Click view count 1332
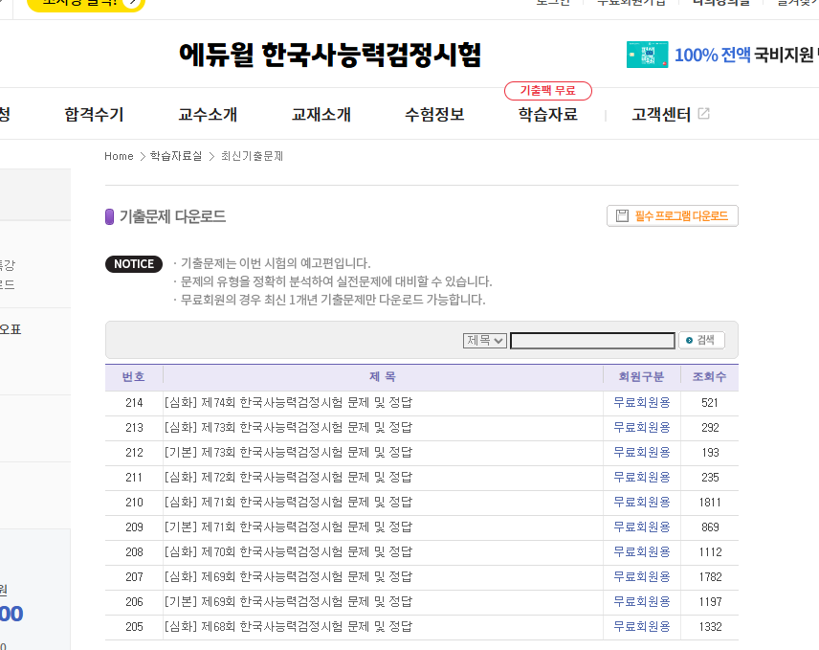Viewport: 819px width, 650px height. (710, 627)
